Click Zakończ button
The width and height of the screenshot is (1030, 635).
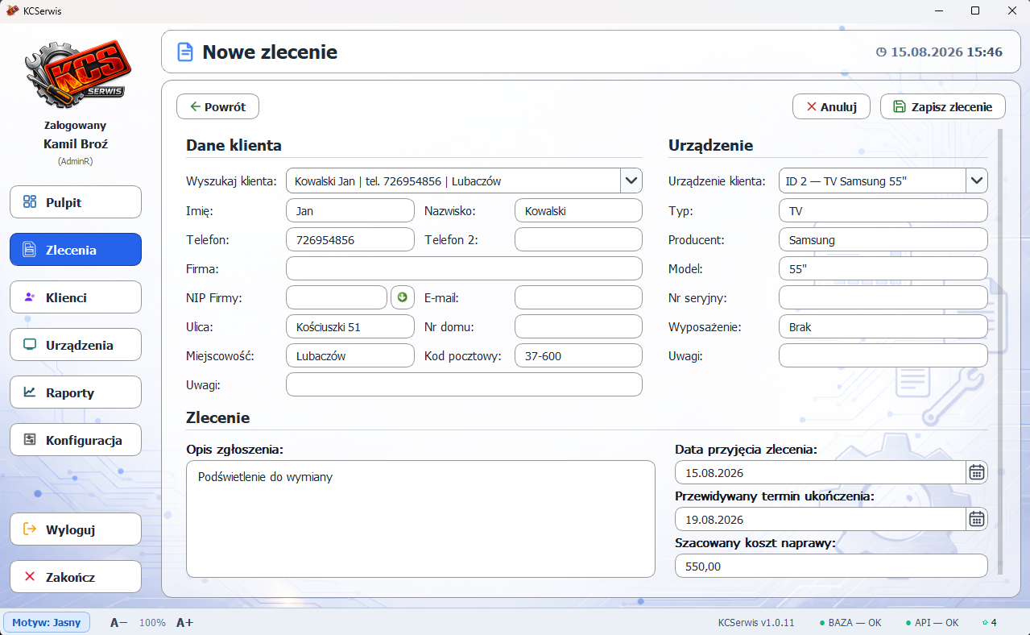pyautogui.click(x=76, y=577)
